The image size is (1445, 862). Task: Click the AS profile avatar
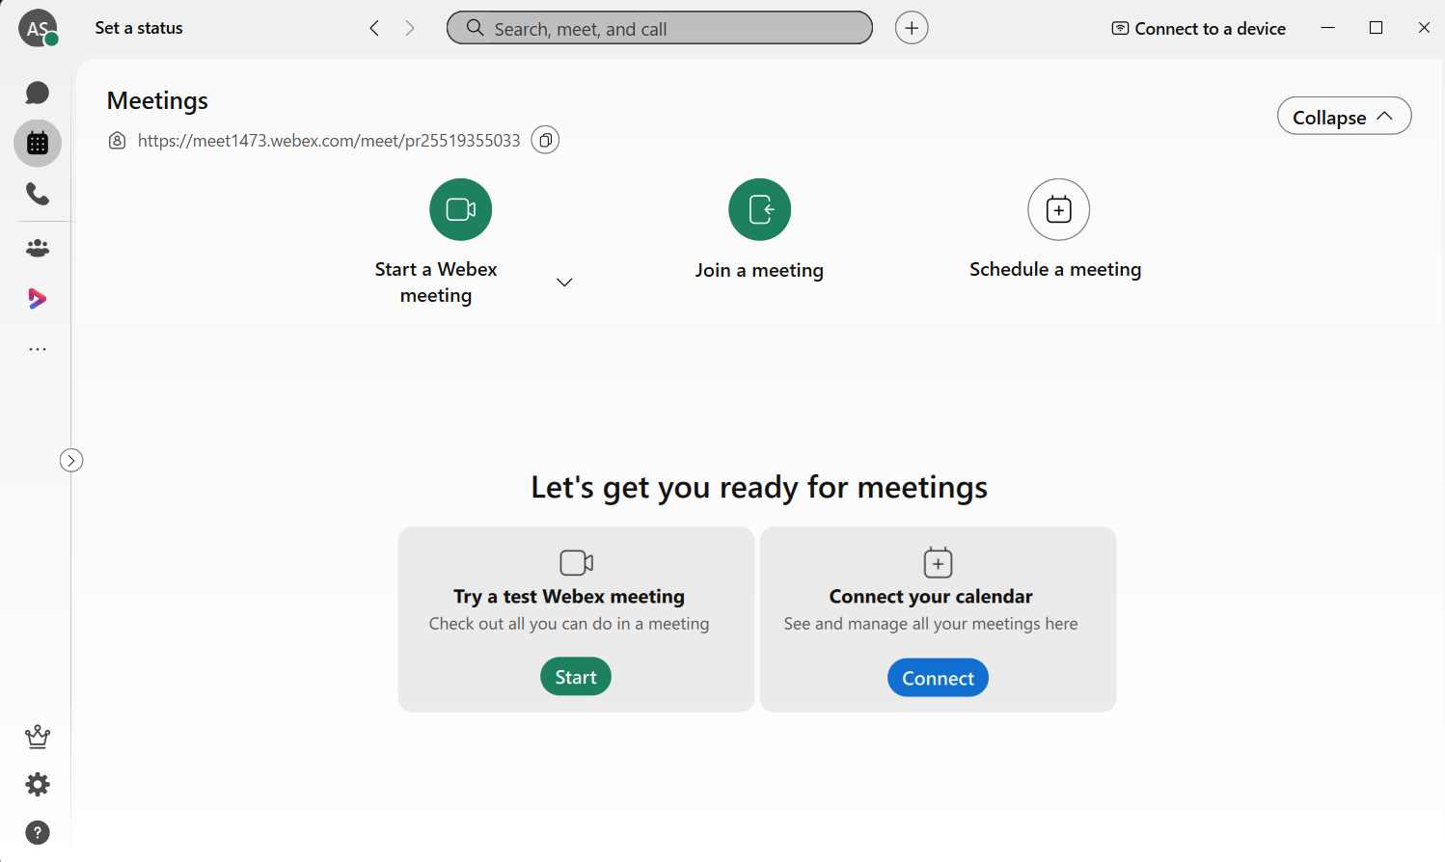click(x=38, y=28)
